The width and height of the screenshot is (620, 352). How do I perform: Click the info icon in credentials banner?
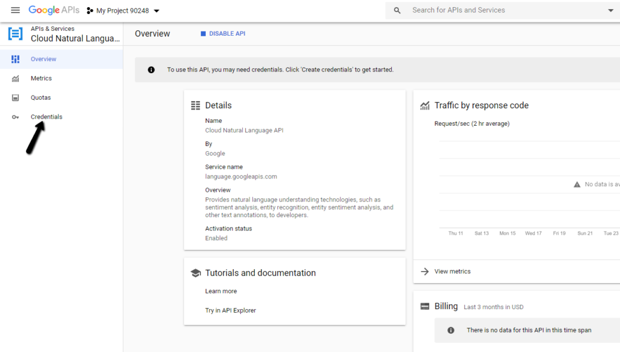(x=151, y=70)
